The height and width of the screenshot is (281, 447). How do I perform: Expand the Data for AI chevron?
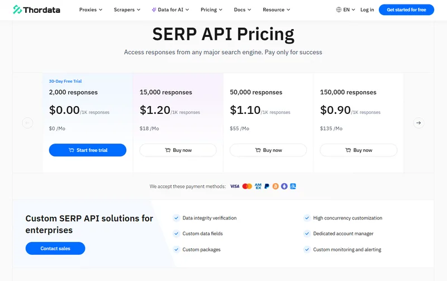coord(187,9)
